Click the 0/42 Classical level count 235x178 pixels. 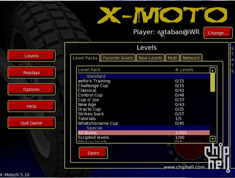pos(179,90)
